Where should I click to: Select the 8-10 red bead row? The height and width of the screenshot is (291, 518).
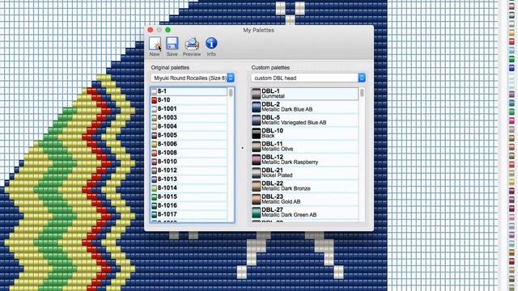189,100
